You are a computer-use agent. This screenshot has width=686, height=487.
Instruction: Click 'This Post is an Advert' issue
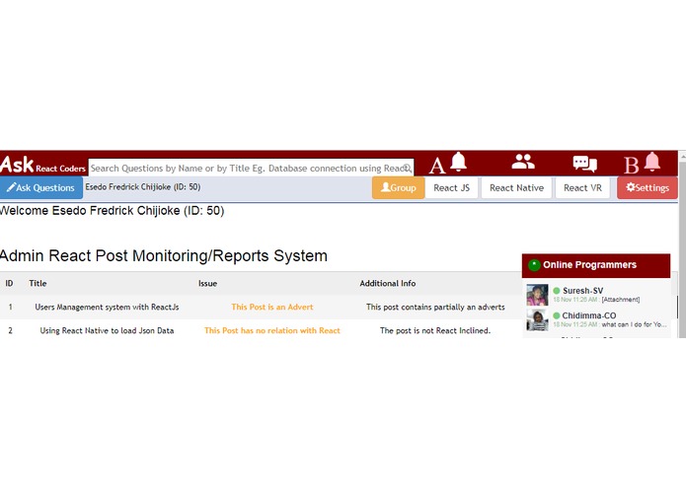(272, 307)
